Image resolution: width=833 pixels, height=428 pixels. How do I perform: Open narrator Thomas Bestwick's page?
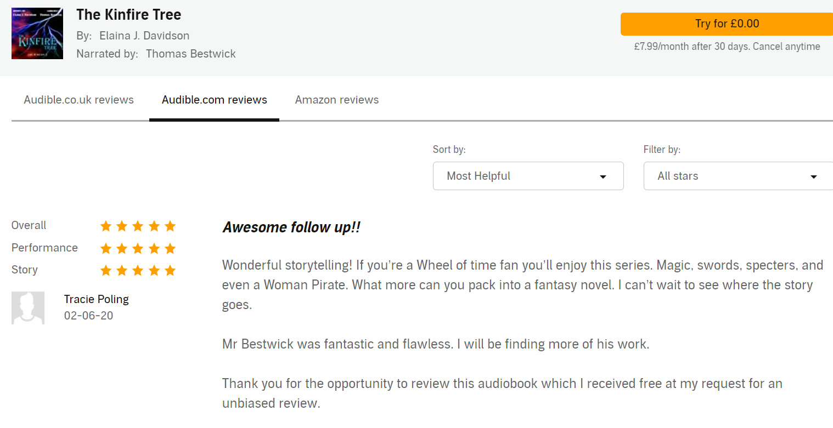[191, 54]
